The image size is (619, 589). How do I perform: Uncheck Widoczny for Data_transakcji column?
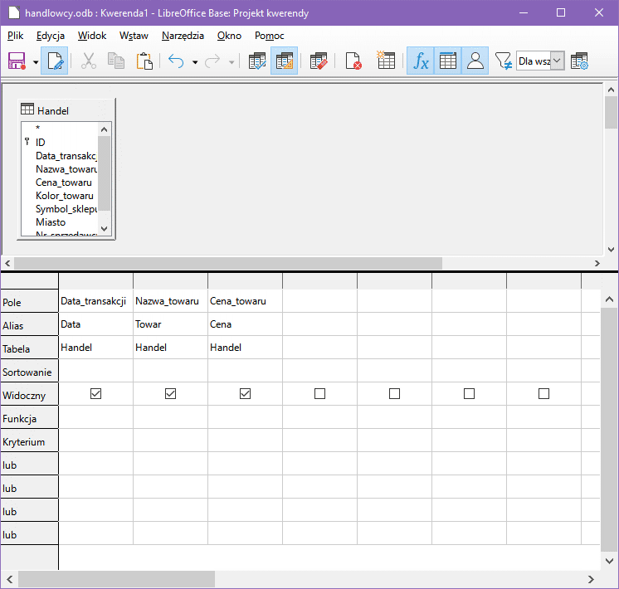[x=95, y=394]
